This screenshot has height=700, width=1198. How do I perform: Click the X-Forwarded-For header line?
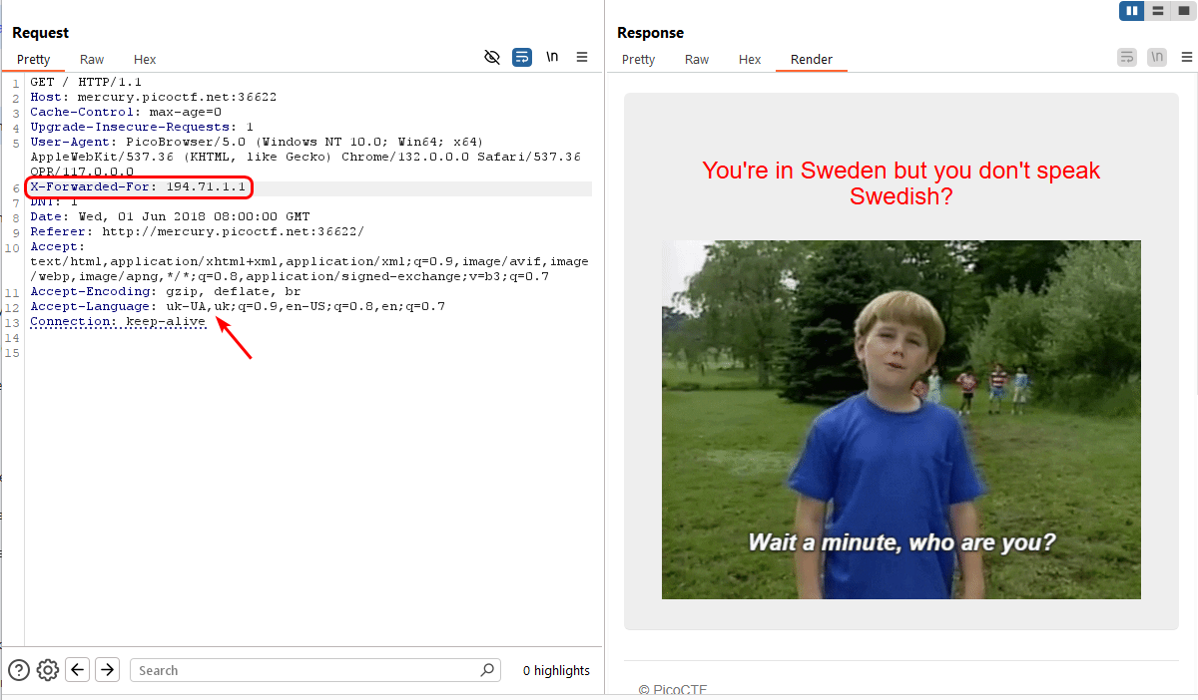click(x=138, y=187)
